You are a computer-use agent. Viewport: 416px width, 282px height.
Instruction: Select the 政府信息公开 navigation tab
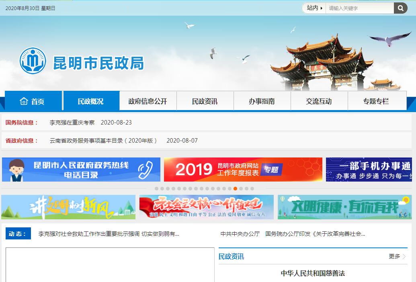coord(148,101)
